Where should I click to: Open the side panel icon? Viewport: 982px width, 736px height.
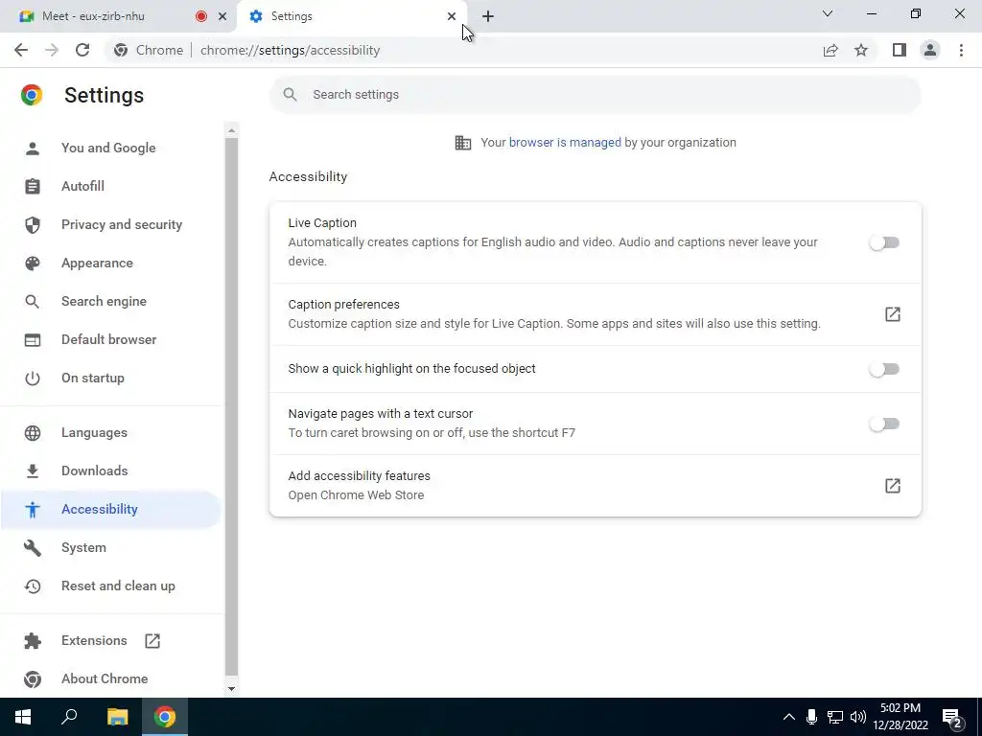900,50
